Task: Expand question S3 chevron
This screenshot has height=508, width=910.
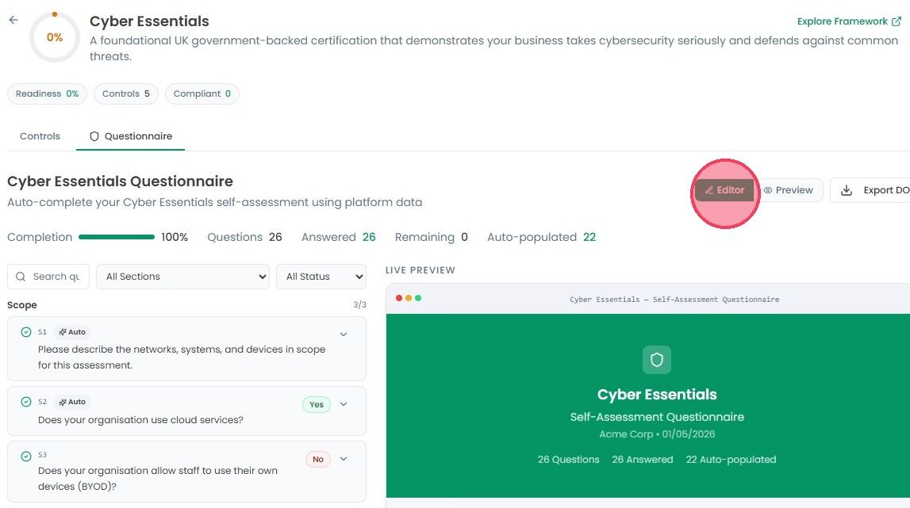Action: pyautogui.click(x=344, y=459)
